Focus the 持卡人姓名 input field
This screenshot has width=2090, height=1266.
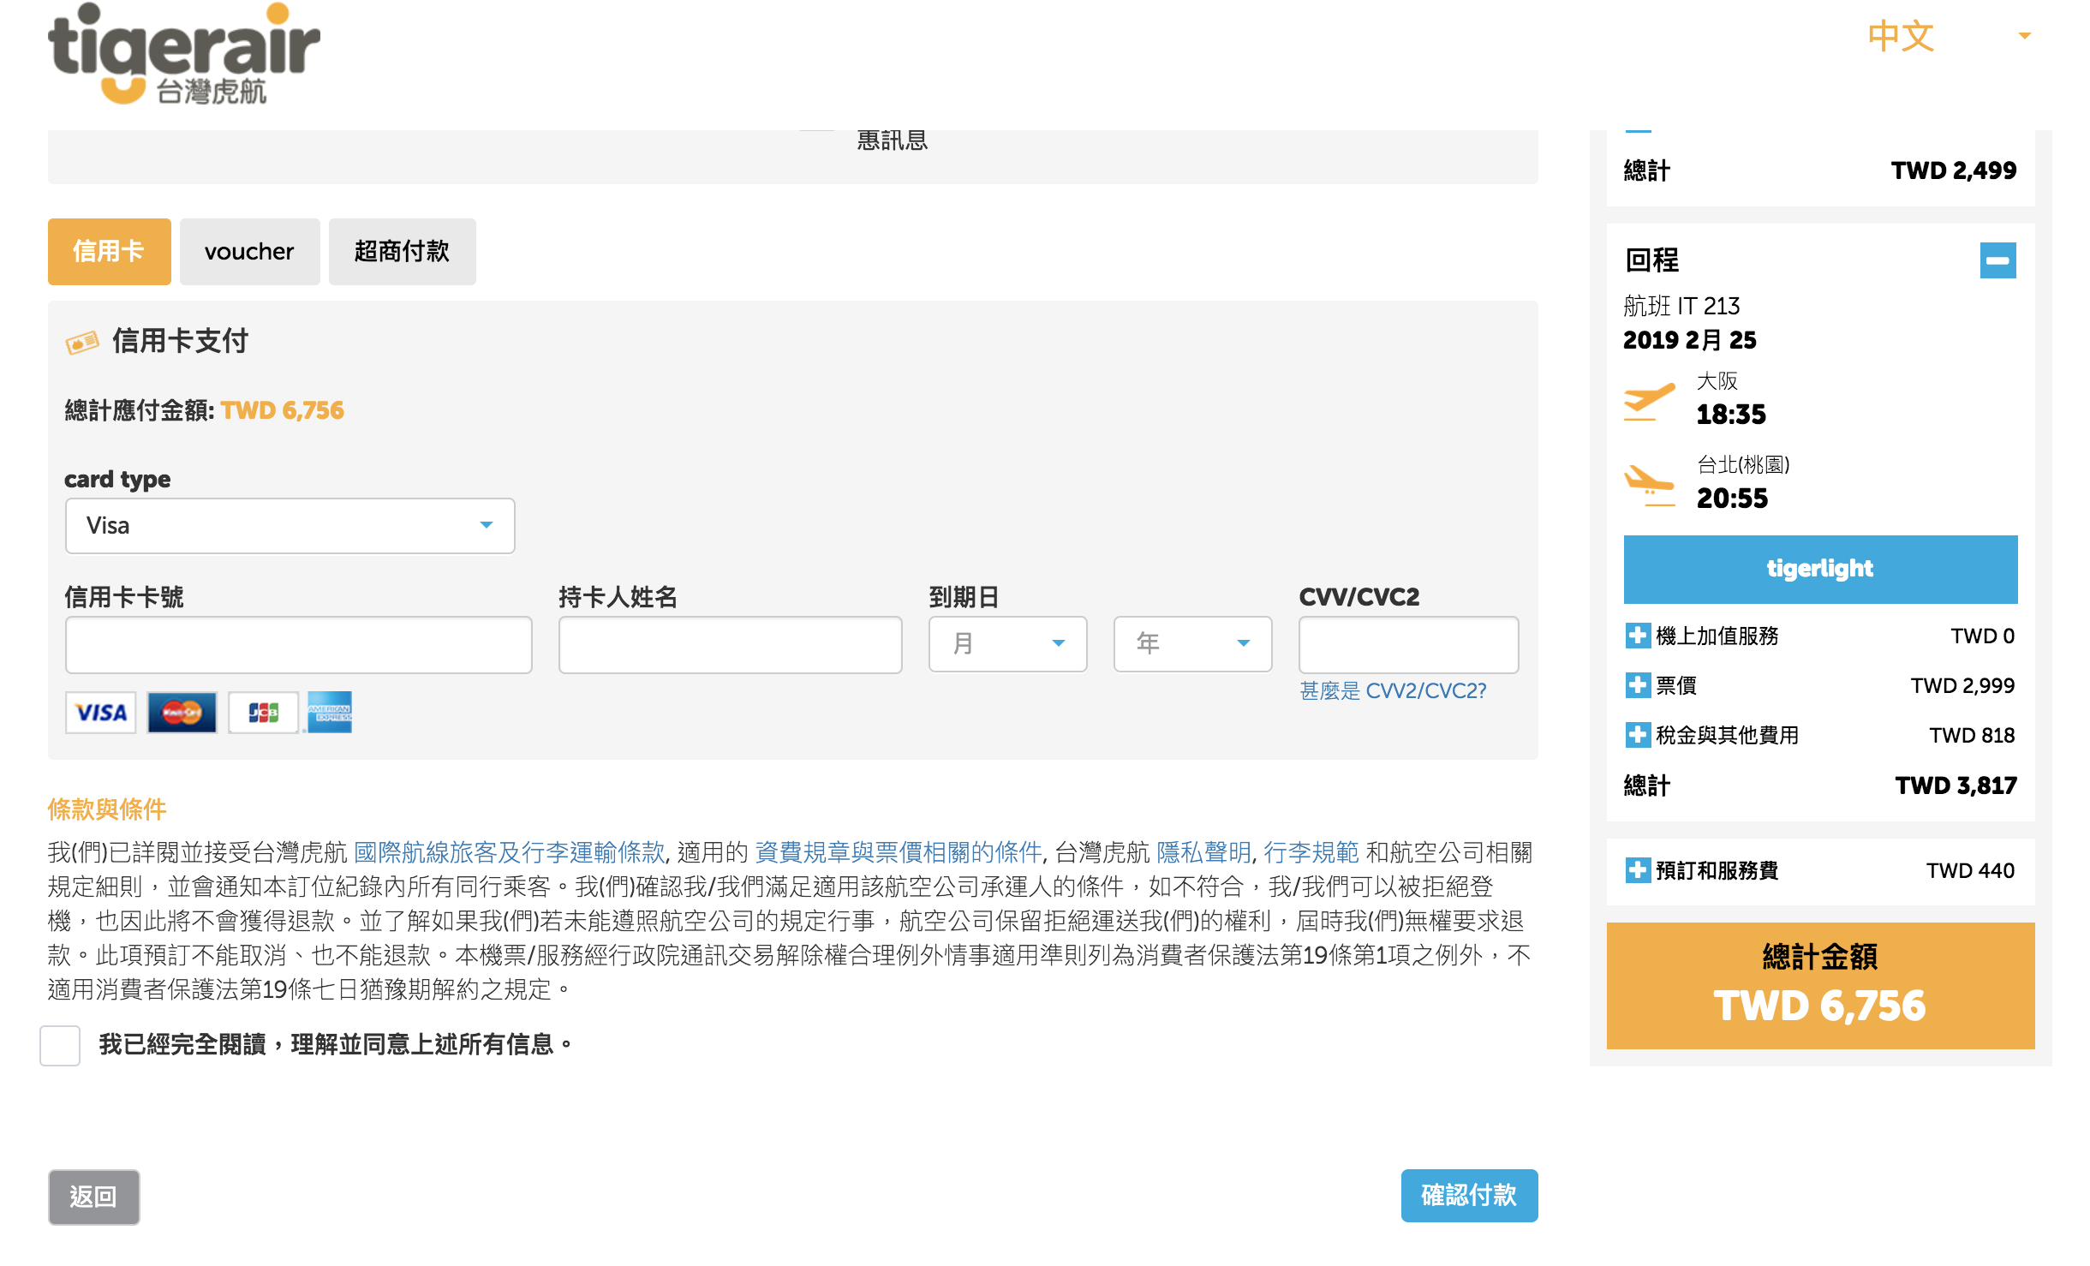pyautogui.click(x=730, y=644)
